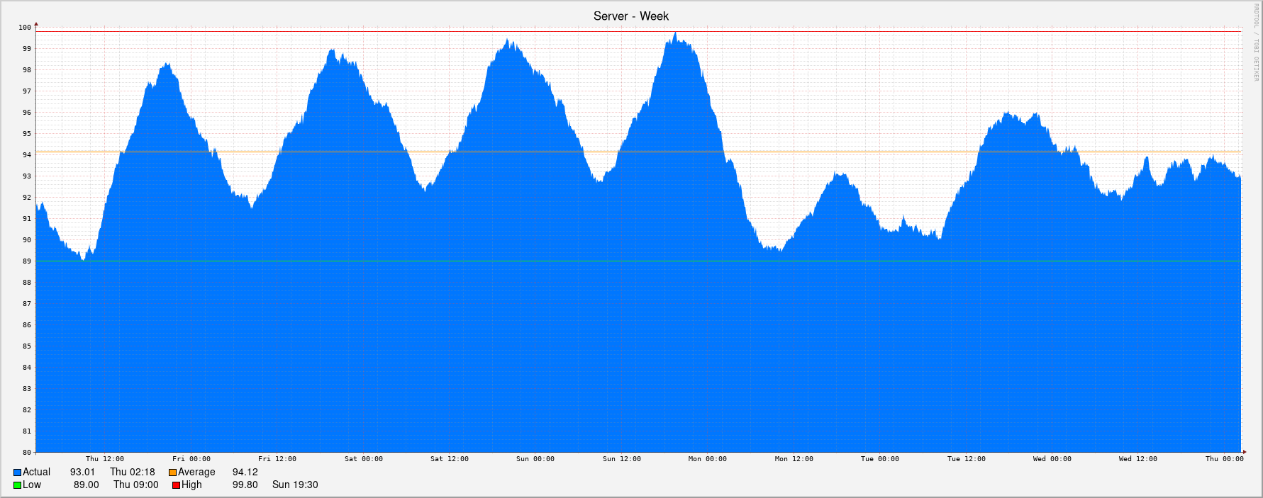Click the "Server - Week" graph title
Screen dimensions: 1263x498
630,16
